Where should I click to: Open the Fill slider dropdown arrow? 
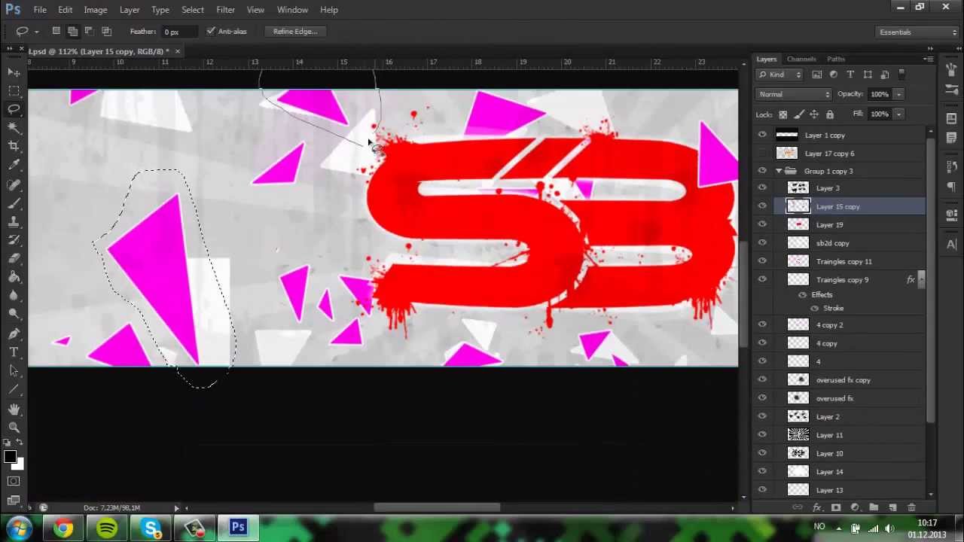tap(898, 114)
